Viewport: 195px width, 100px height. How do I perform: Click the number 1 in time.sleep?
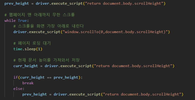(39, 49)
